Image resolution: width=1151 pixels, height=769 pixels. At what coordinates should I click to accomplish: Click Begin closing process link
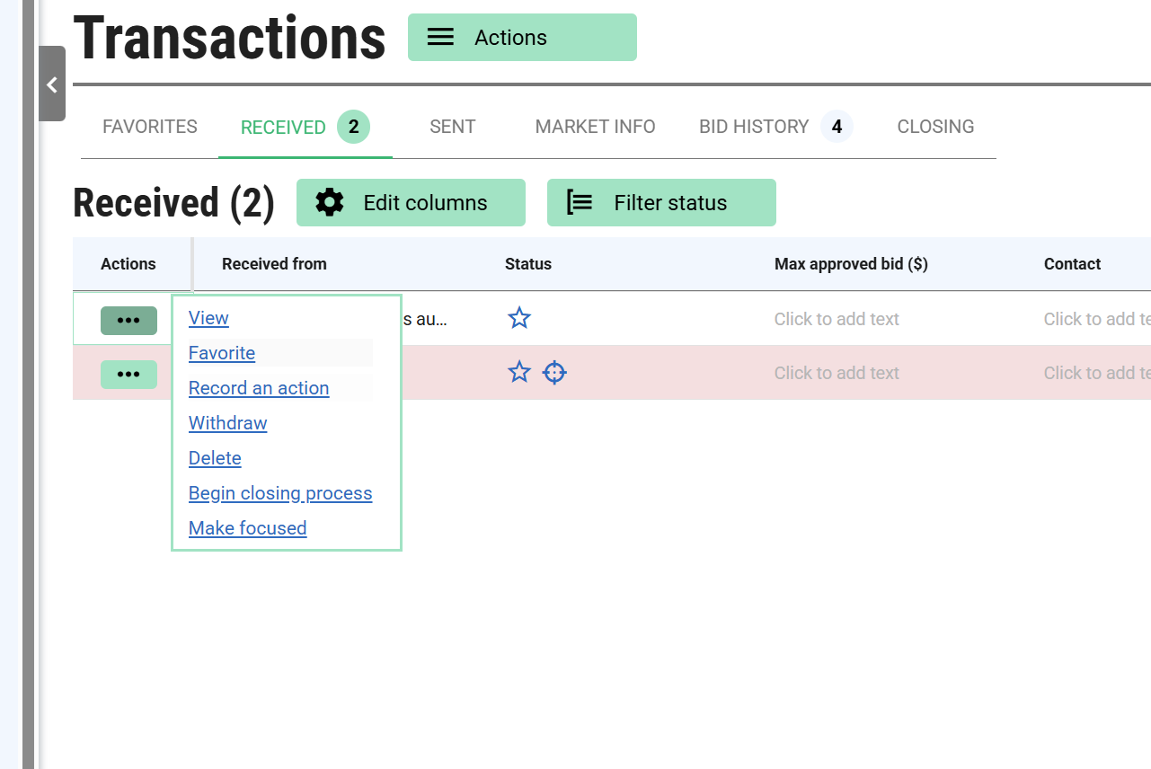point(280,493)
